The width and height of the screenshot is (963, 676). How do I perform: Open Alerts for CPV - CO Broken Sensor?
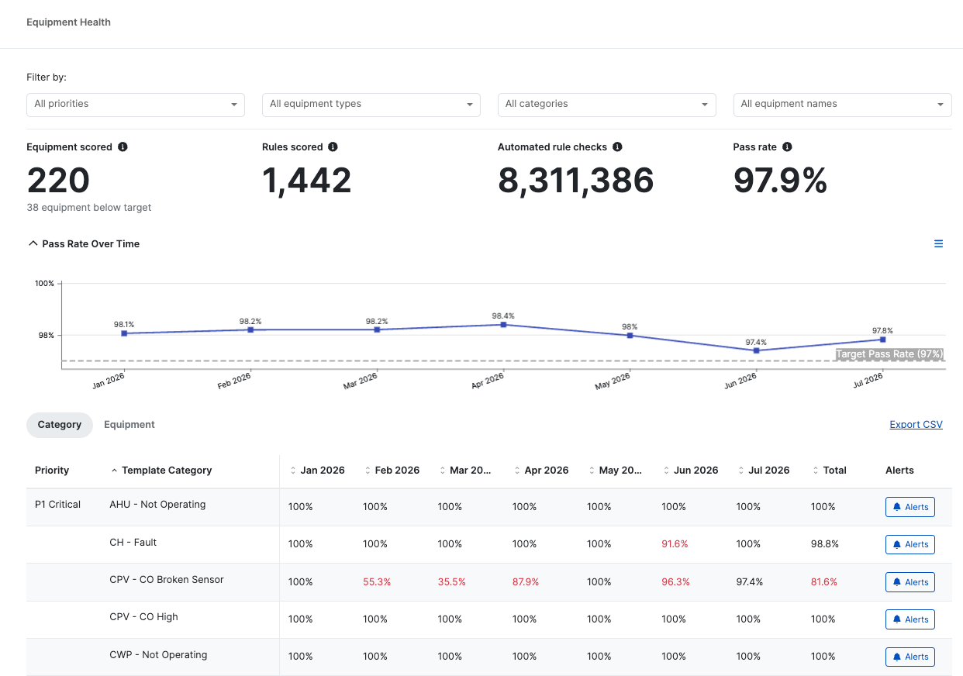910,582
